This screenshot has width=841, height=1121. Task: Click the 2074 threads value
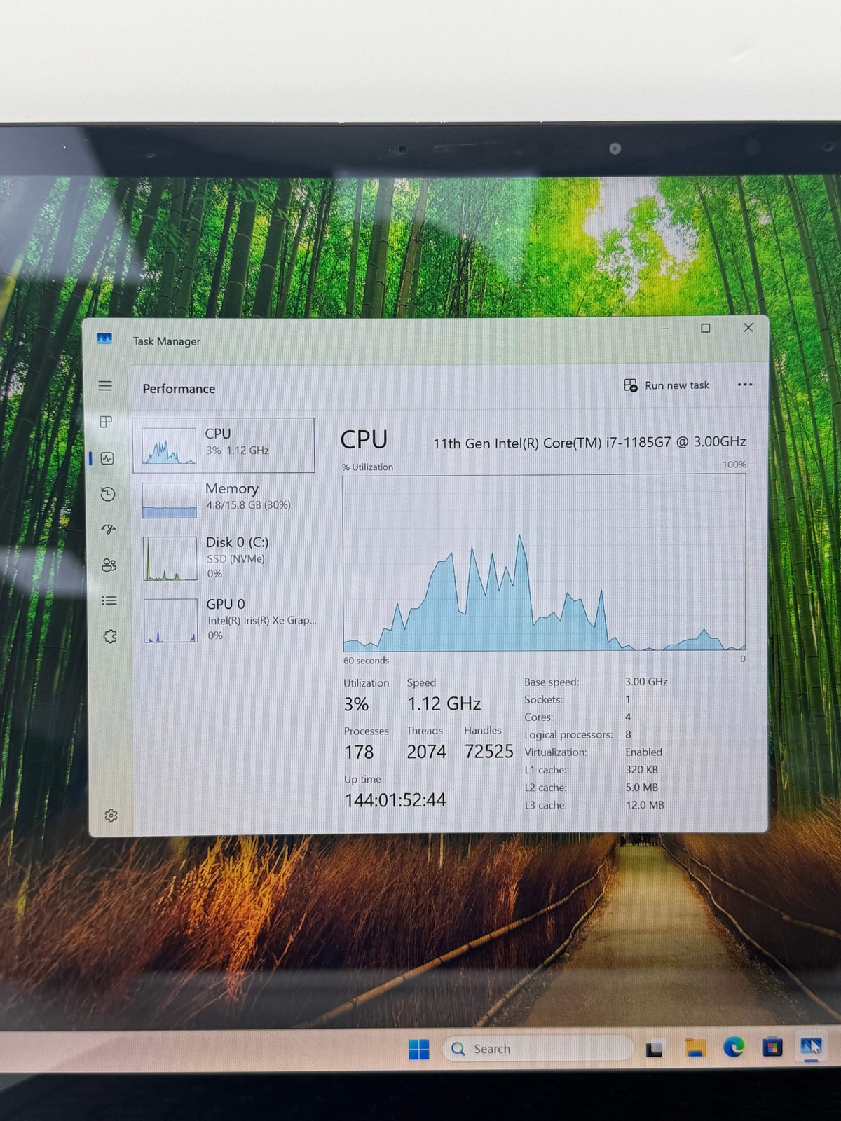click(x=427, y=752)
